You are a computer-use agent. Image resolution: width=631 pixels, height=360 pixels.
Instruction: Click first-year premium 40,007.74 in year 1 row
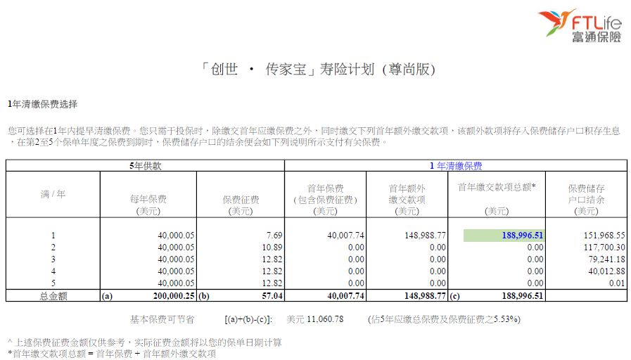click(345, 236)
